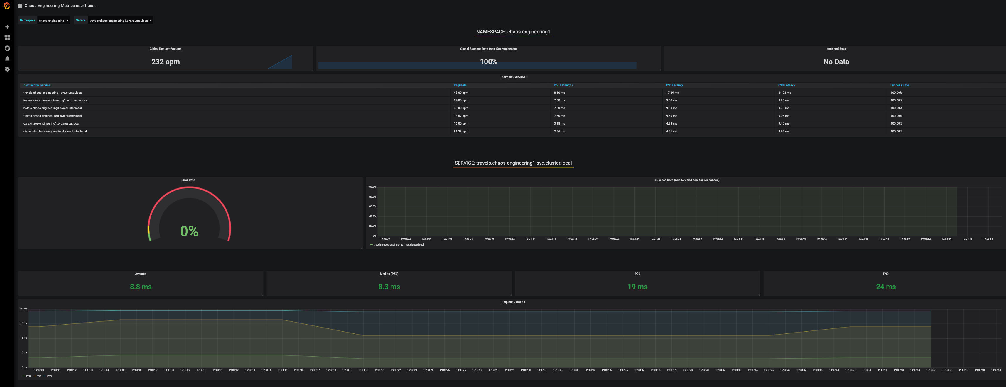Sort table by Requests column
The image size is (1006, 387).
tap(460, 85)
